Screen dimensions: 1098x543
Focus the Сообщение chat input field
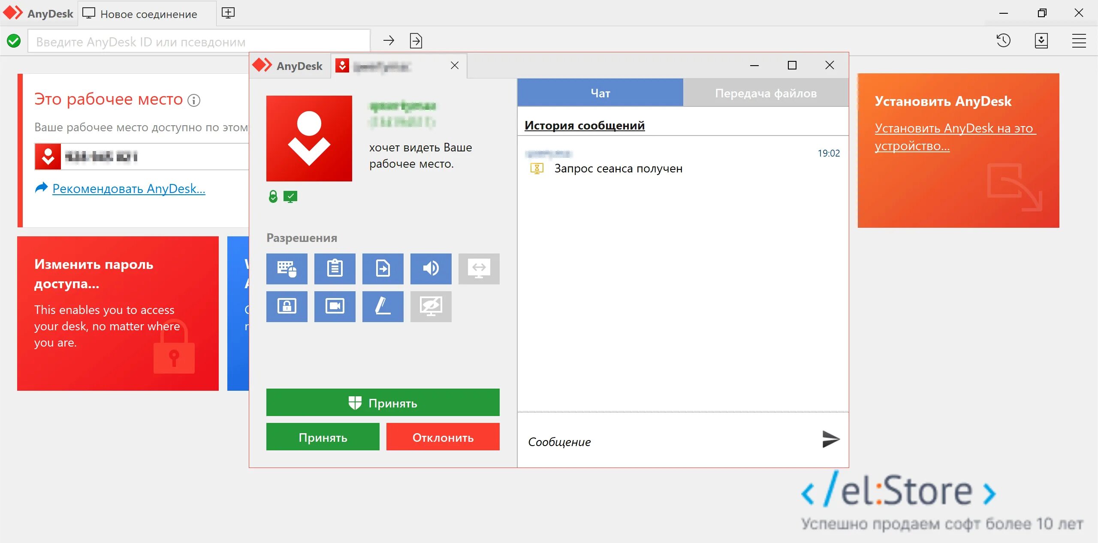(x=669, y=441)
